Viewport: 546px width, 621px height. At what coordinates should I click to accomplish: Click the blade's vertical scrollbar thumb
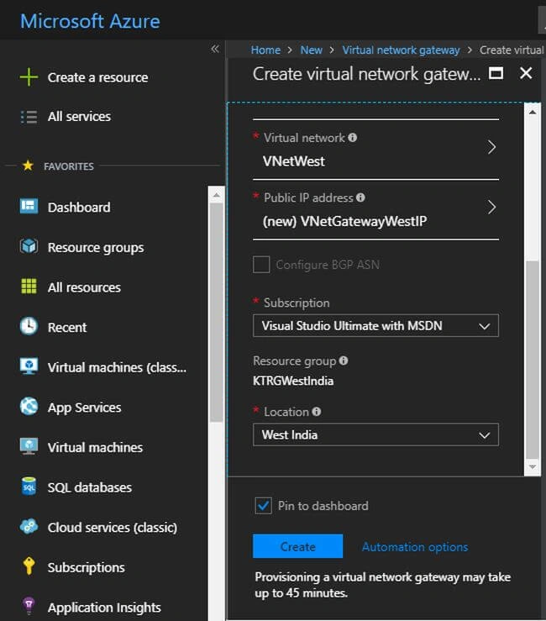(x=533, y=360)
